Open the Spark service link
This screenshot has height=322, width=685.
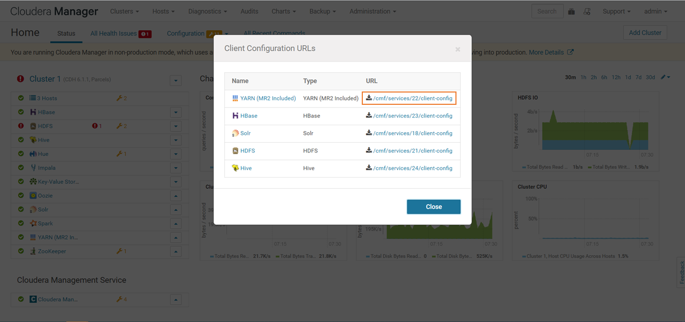coord(45,224)
